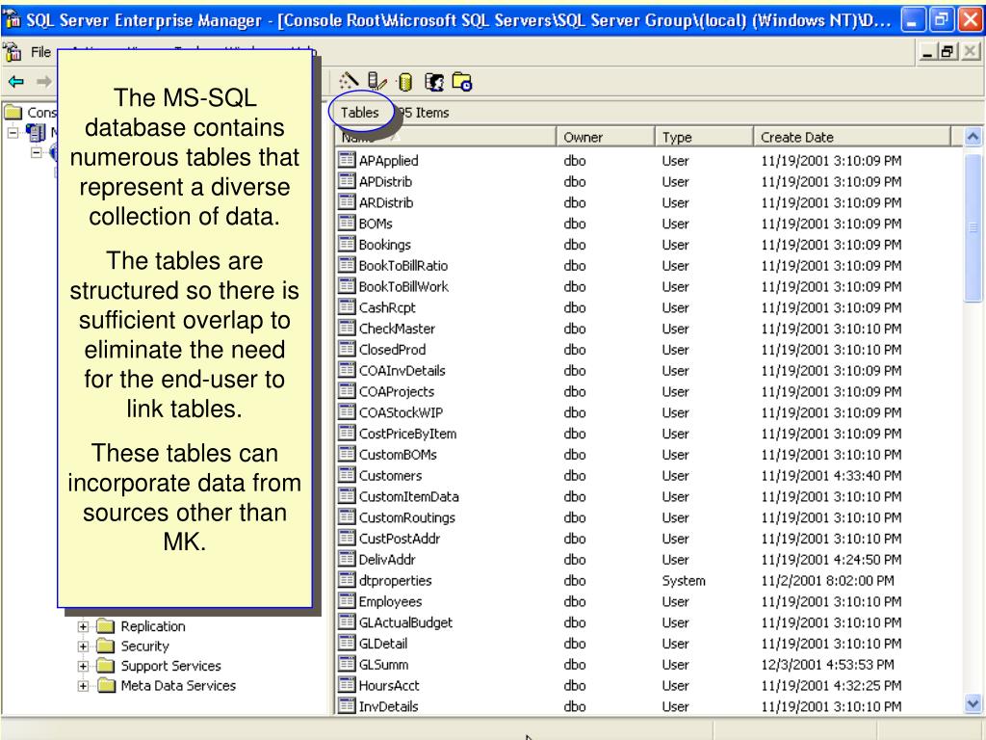The width and height of the screenshot is (986, 740).
Task: Click the GLDetail table icon
Action: click(x=347, y=643)
